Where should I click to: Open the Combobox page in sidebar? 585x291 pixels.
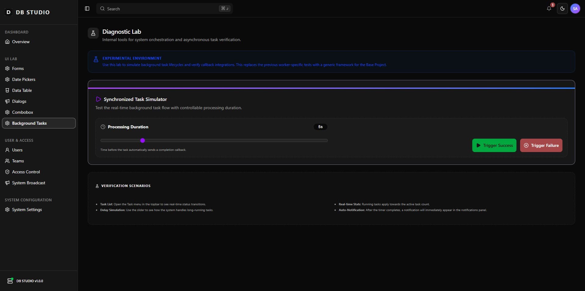pos(23,112)
